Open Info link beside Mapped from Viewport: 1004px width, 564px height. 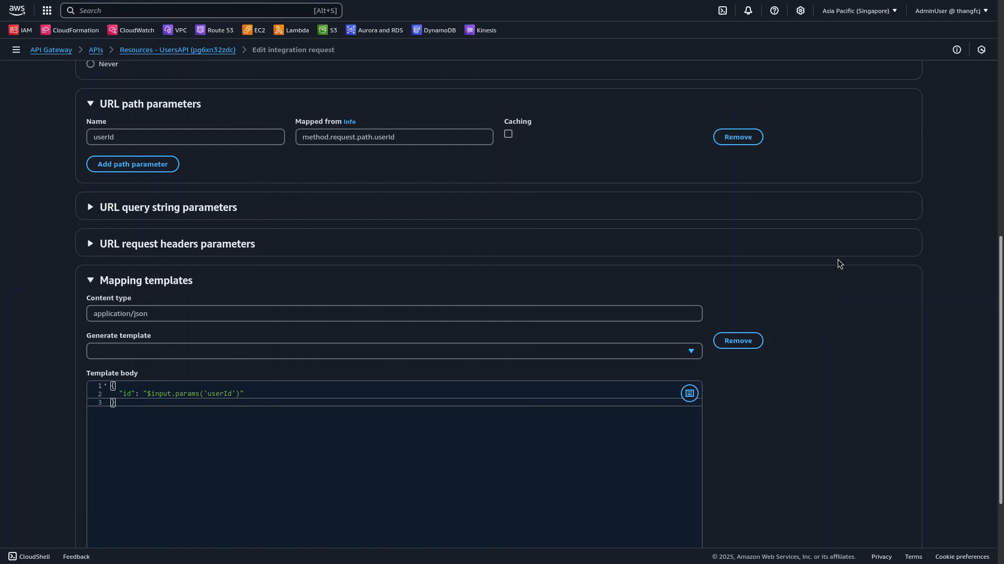(349, 122)
